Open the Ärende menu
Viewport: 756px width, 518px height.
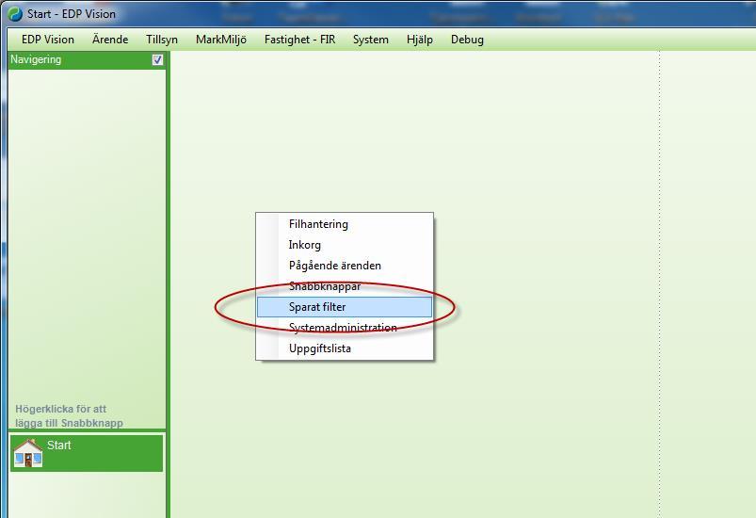[110, 40]
